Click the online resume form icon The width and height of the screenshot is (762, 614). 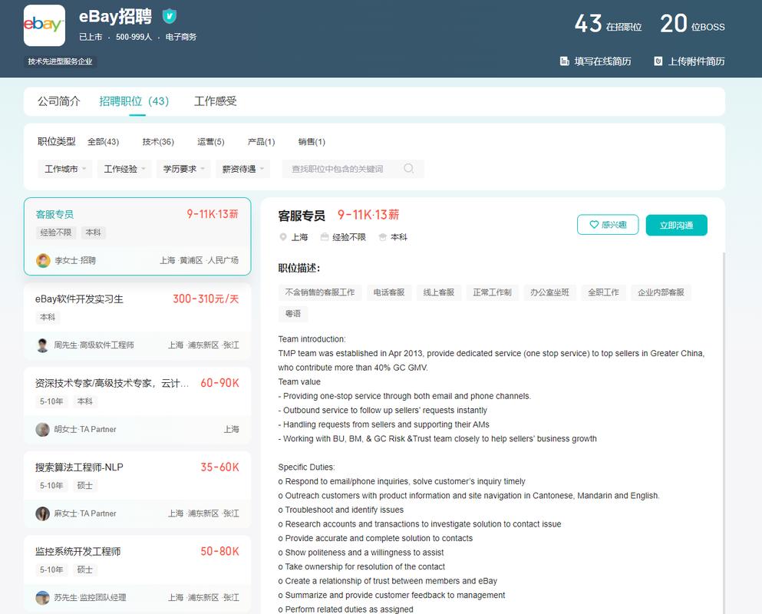tap(564, 61)
